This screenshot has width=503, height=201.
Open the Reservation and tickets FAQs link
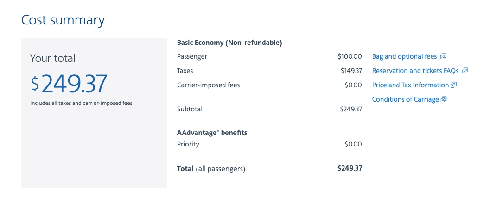coord(415,71)
